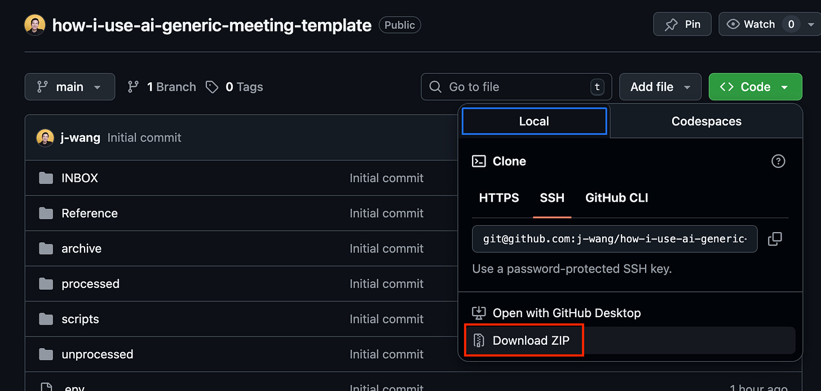
Task: Select the Local tab
Action: (x=534, y=121)
